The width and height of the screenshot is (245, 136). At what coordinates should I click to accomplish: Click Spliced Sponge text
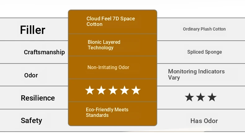[205, 52]
